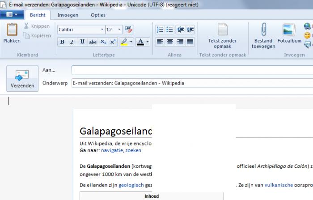Clear formatting with the eraser icon
The width and height of the screenshot is (313, 200).
click(x=129, y=30)
